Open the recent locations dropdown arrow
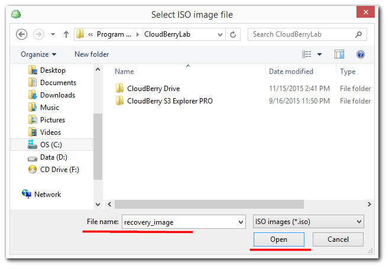This screenshot has height=269, width=389. pos(53,34)
